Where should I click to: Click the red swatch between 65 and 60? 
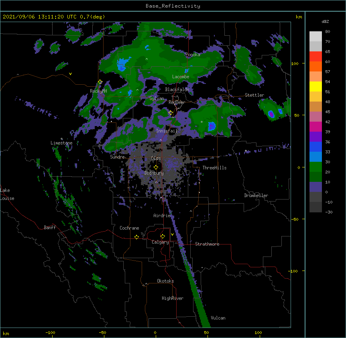coord(315,57)
